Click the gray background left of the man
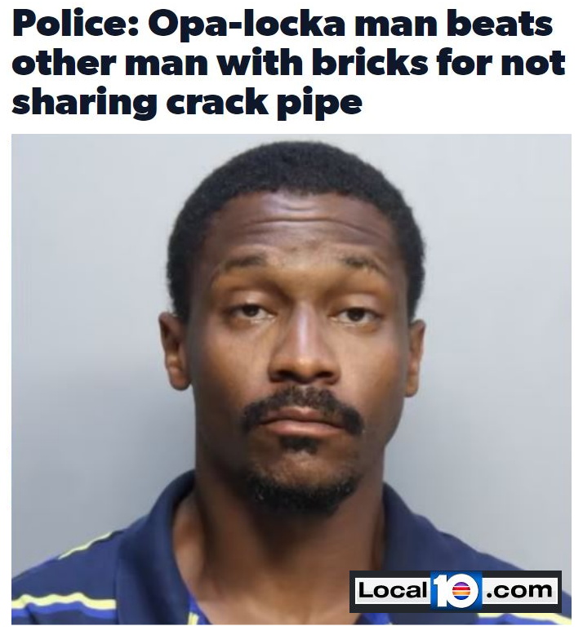Screen dimensions: 583x635 click(81, 324)
